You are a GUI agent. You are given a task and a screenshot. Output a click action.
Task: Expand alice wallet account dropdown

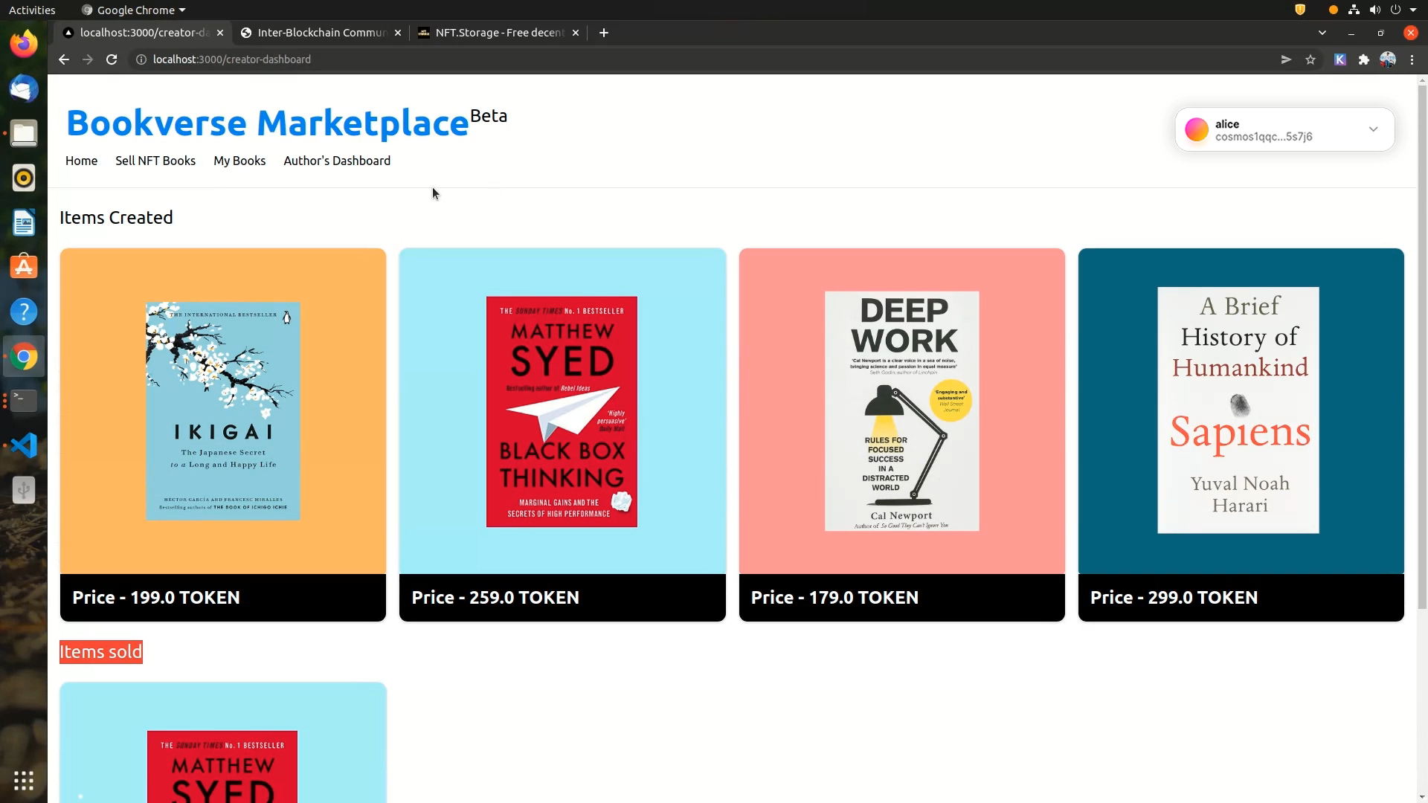point(1373,129)
